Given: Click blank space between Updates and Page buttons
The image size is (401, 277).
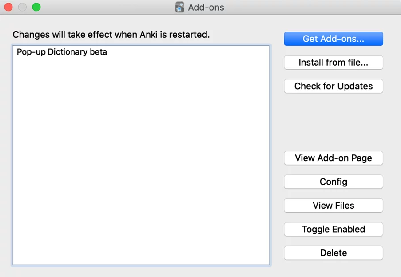Looking at the screenshot, I should click(x=334, y=122).
